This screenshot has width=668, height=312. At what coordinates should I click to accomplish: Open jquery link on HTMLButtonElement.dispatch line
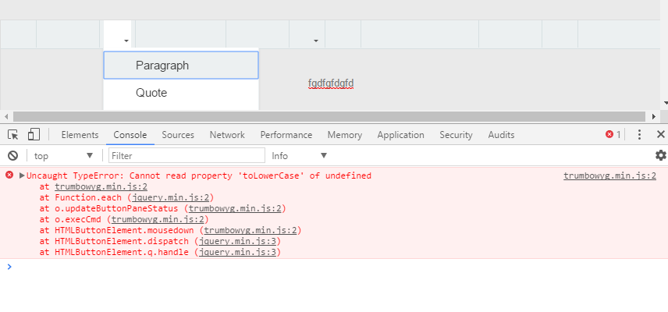click(x=238, y=241)
